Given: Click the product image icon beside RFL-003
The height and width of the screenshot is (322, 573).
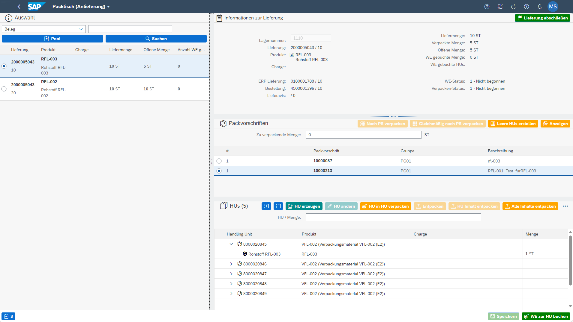Looking at the screenshot, I should 292,55.
